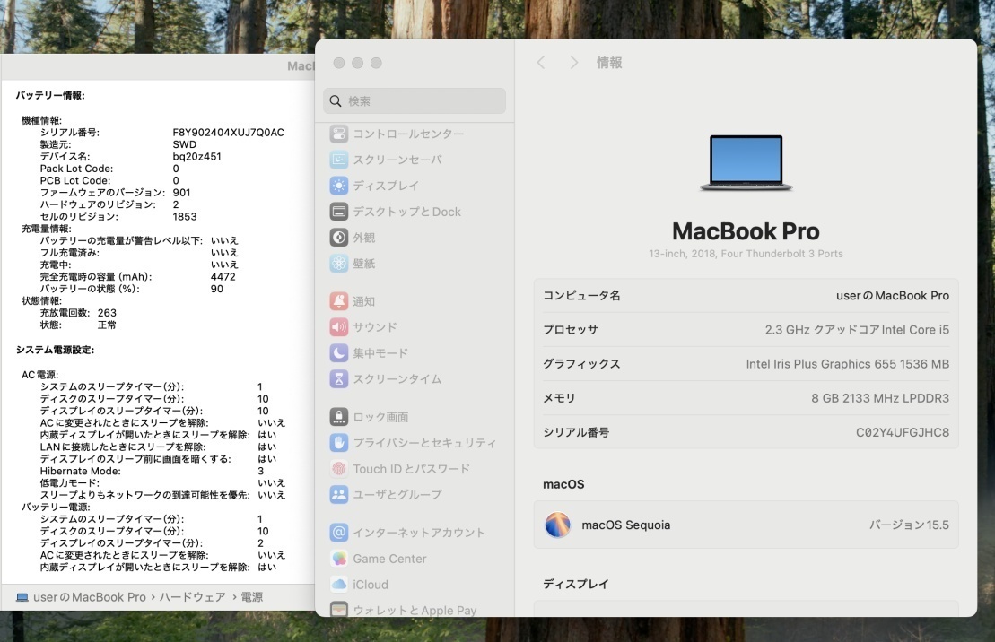Select serial number C02Y4UFGJHC8 text
Image resolution: width=995 pixels, height=642 pixels.
tap(903, 433)
